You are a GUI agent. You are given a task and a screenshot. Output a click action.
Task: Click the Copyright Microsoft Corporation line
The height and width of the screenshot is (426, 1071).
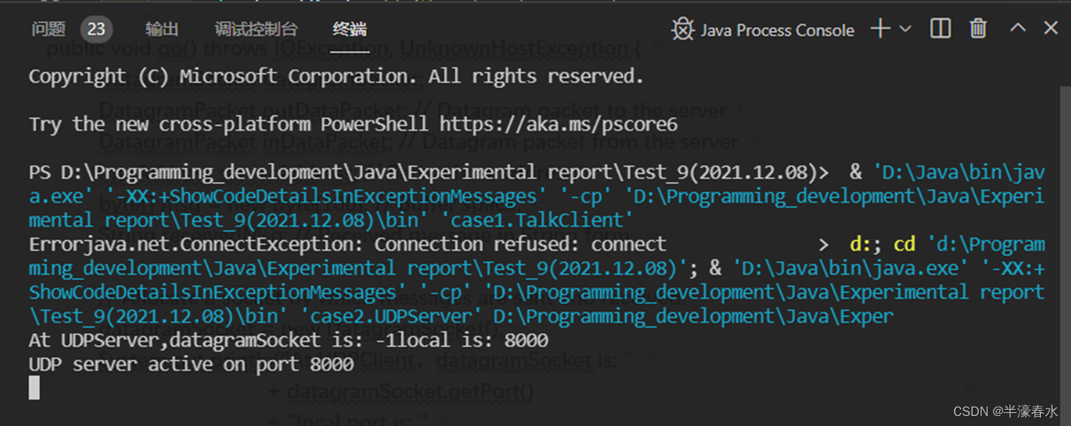click(336, 77)
